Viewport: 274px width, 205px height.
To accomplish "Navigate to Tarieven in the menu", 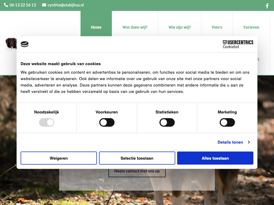I will click(x=251, y=27).
